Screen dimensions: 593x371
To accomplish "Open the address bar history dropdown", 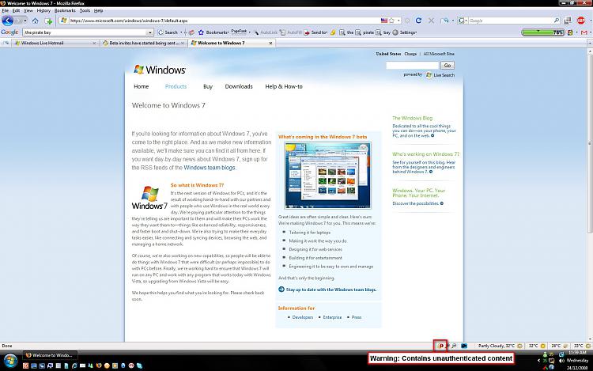I will tap(398, 21).
